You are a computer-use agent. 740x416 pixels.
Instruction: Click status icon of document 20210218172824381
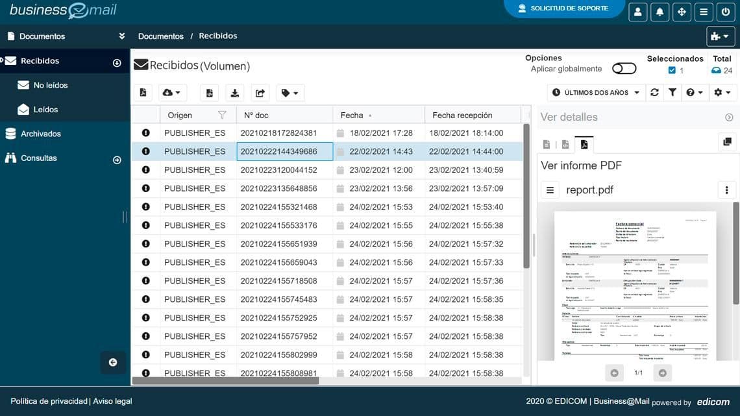tap(145, 132)
